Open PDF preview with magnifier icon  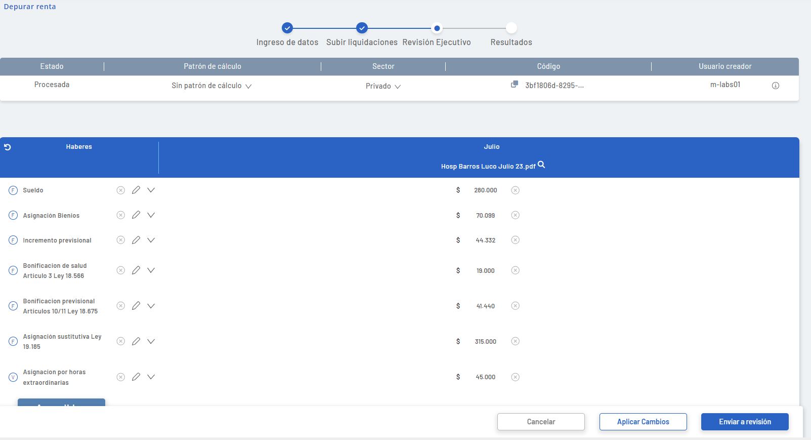[541, 165]
